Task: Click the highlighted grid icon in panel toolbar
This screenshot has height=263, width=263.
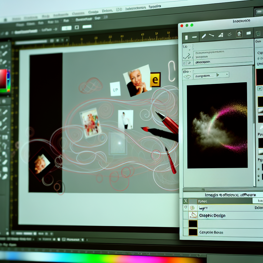Action: click(239, 34)
